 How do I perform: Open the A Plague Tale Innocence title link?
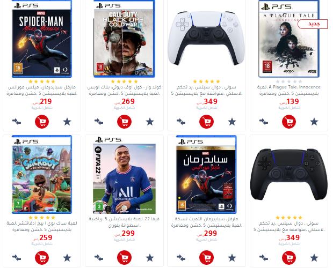pyautogui.click(x=289, y=90)
